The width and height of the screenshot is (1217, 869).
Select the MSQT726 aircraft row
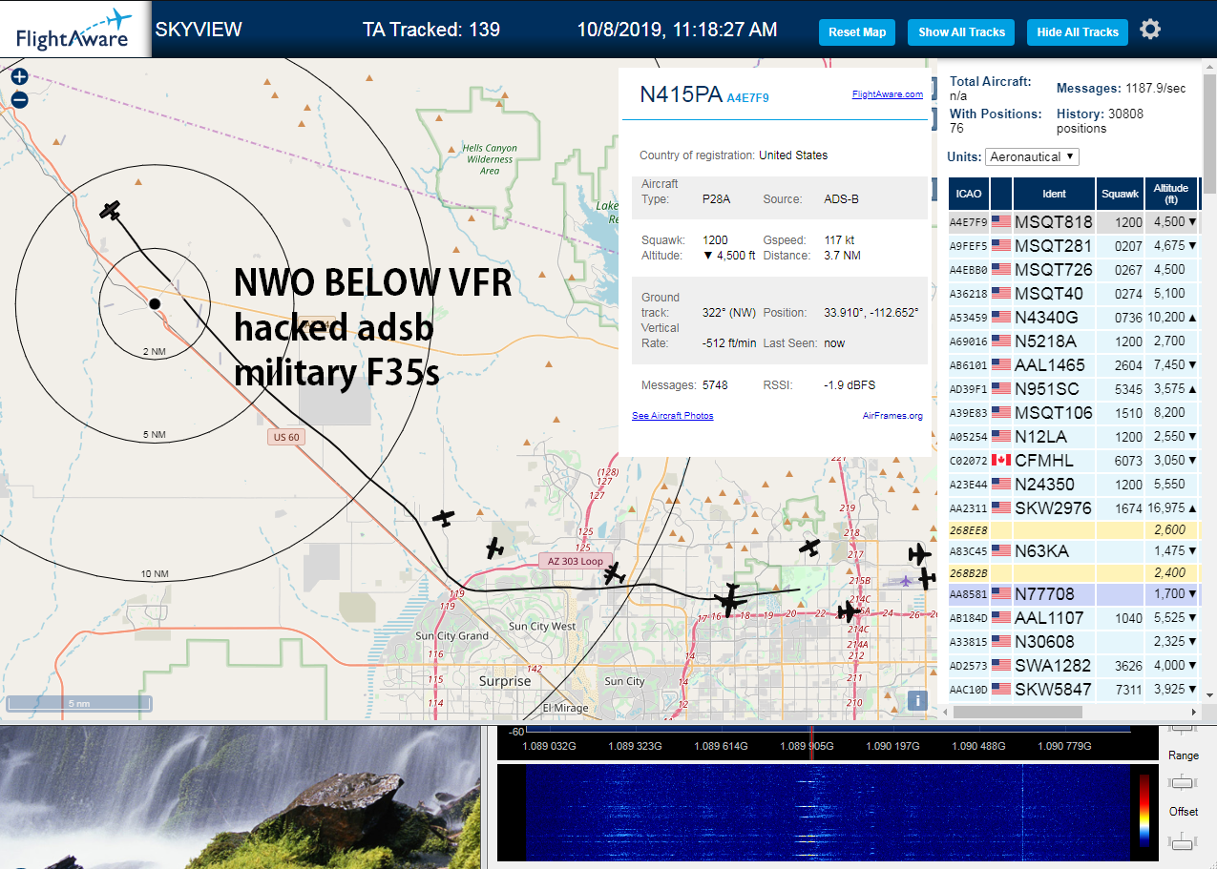(1073, 270)
